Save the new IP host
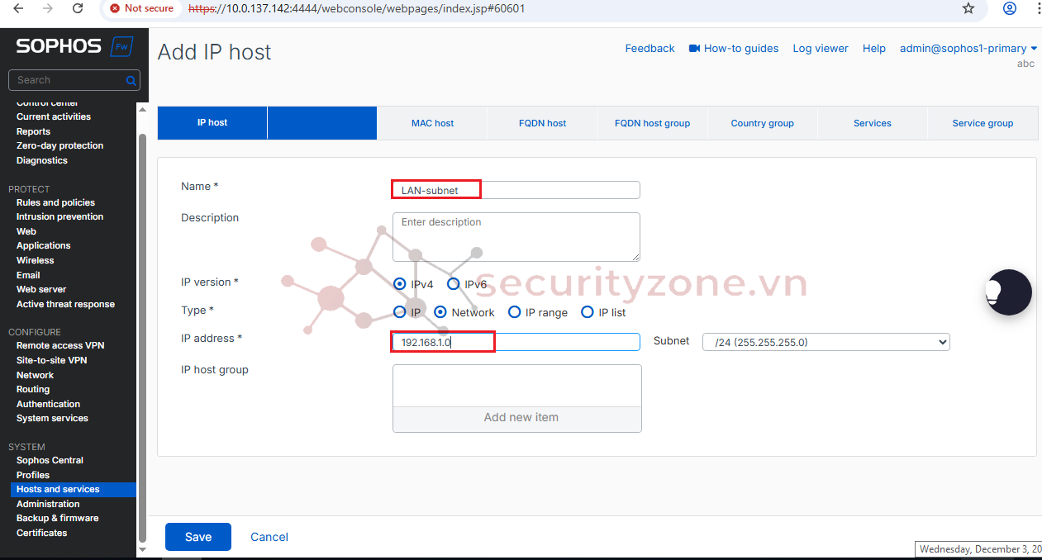This screenshot has height=560, width=1042. 198,537
